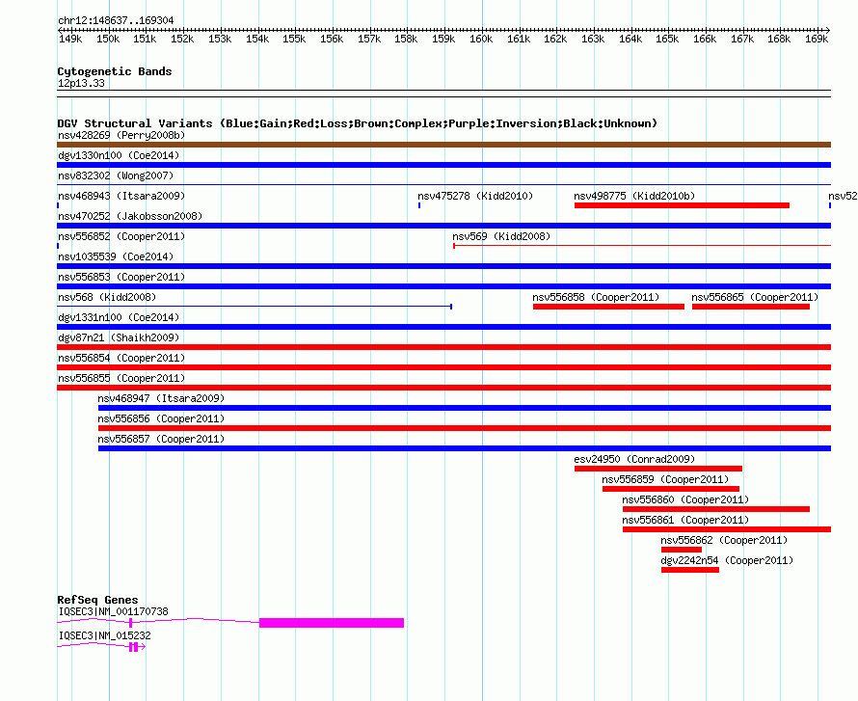Open nsv556853 (Cooper2011) label
858x701 pixels.
[x=121, y=277]
